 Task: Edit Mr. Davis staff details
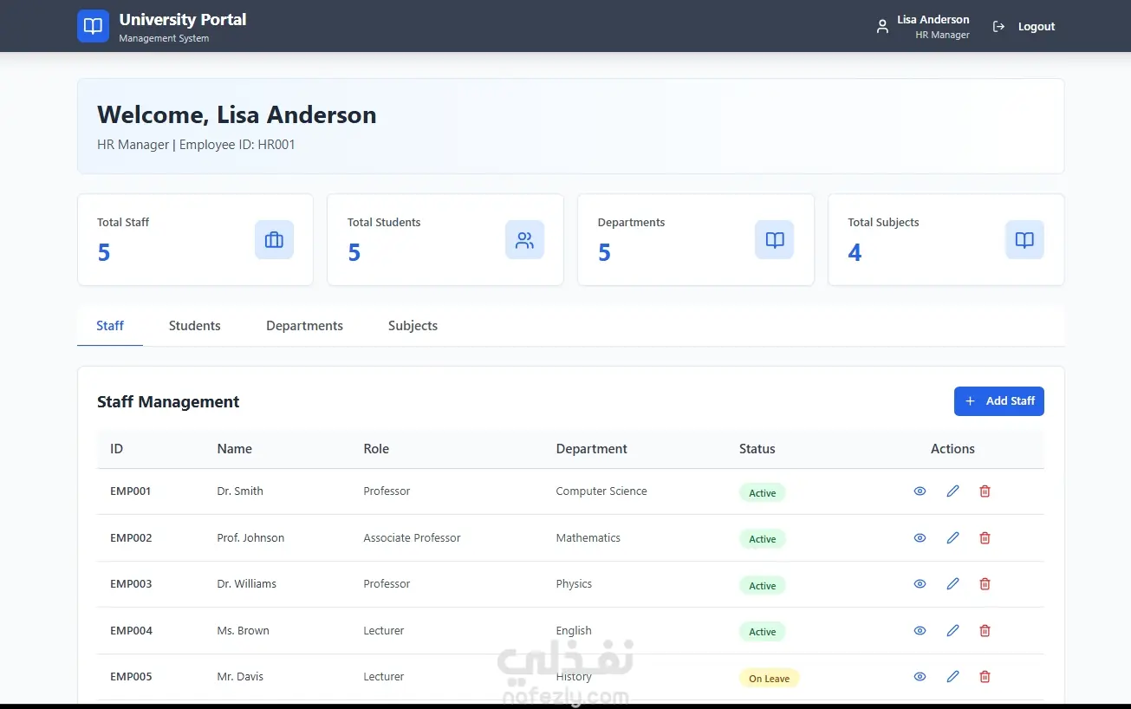952,677
